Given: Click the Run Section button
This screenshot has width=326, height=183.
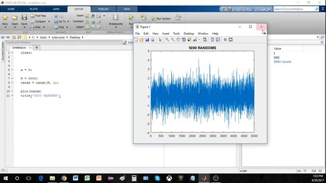Looking at the screenshot, I should click(x=161, y=19).
